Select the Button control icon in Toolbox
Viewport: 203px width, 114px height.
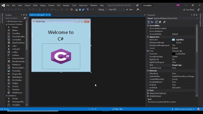coord(9,30)
